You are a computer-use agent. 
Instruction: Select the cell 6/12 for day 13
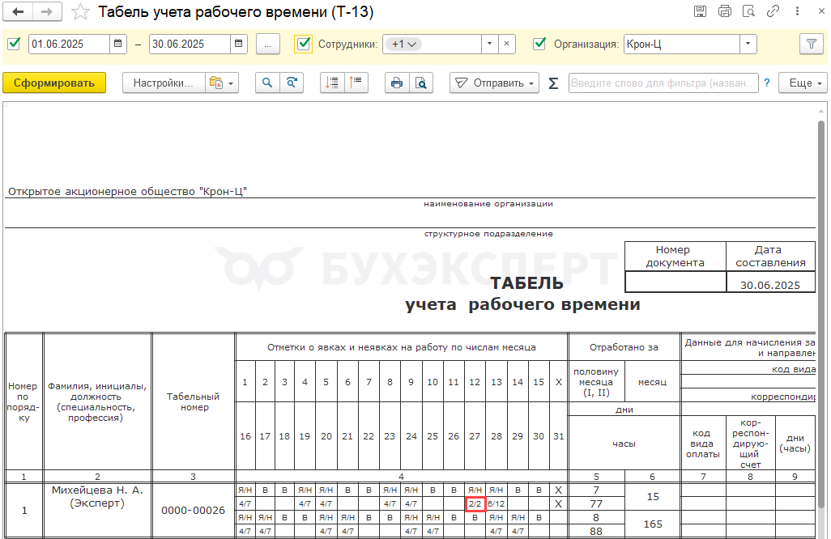point(496,504)
